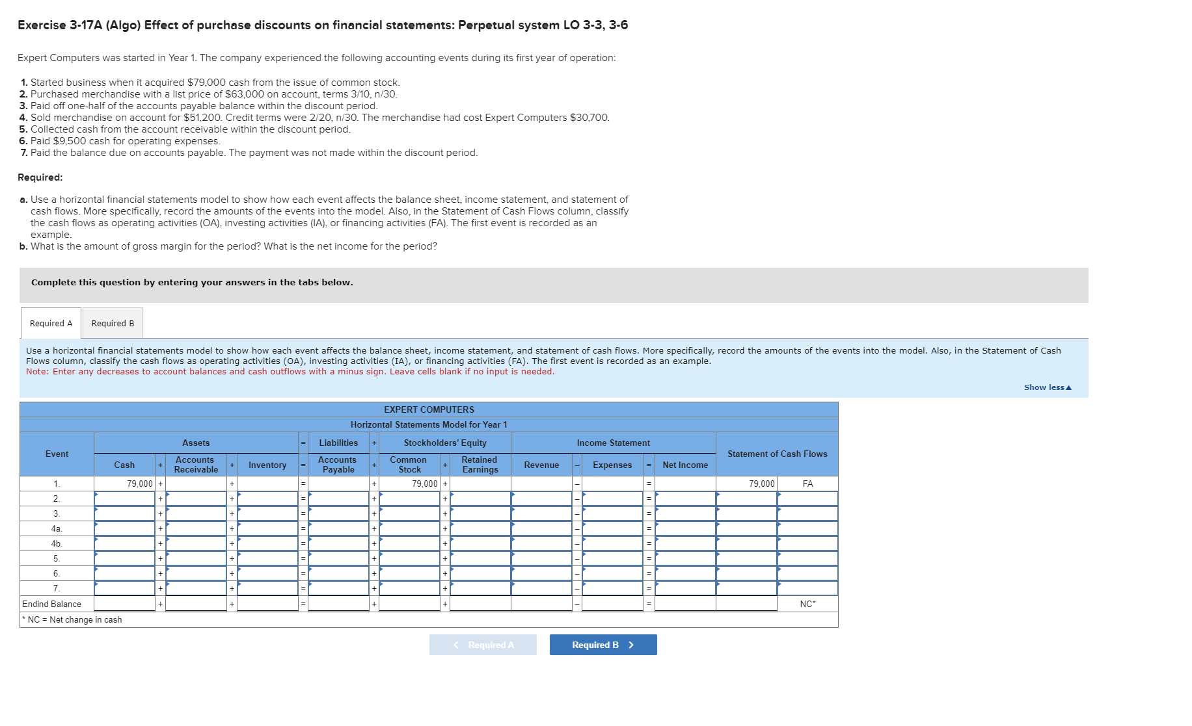Viewport: 1192px width, 726px height.
Task: Click the Expenses cell for event 6
Action: pyautogui.click(x=612, y=573)
